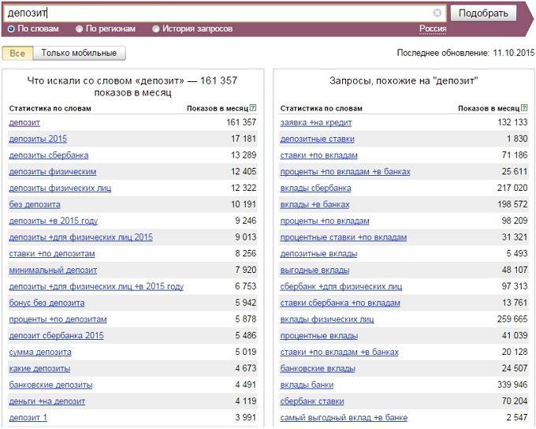Image resolution: width=536 pixels, height=429 pixels.
Task: Open the 'бонус без депозита' link
Action: [47, 303]
